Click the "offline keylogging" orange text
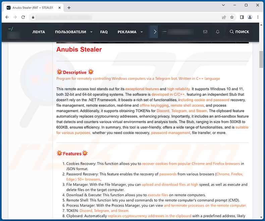This screenshot has width=265, height=221. 154,105
